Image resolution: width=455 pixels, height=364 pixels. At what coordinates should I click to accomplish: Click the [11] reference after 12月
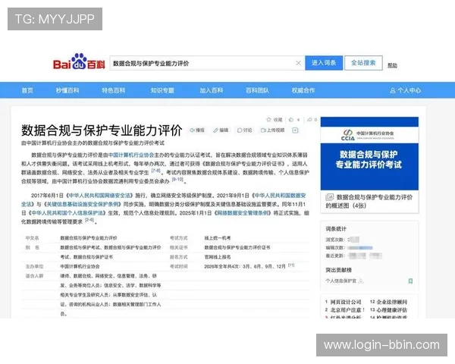[291, 265]
